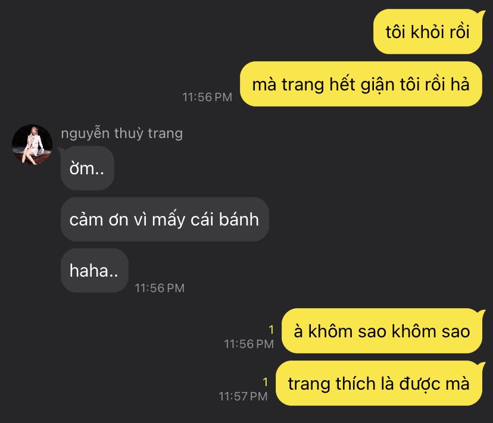Open nguyễn thuỳ trang's profile avatar
The image size is (493, 423).
(32, 145)
